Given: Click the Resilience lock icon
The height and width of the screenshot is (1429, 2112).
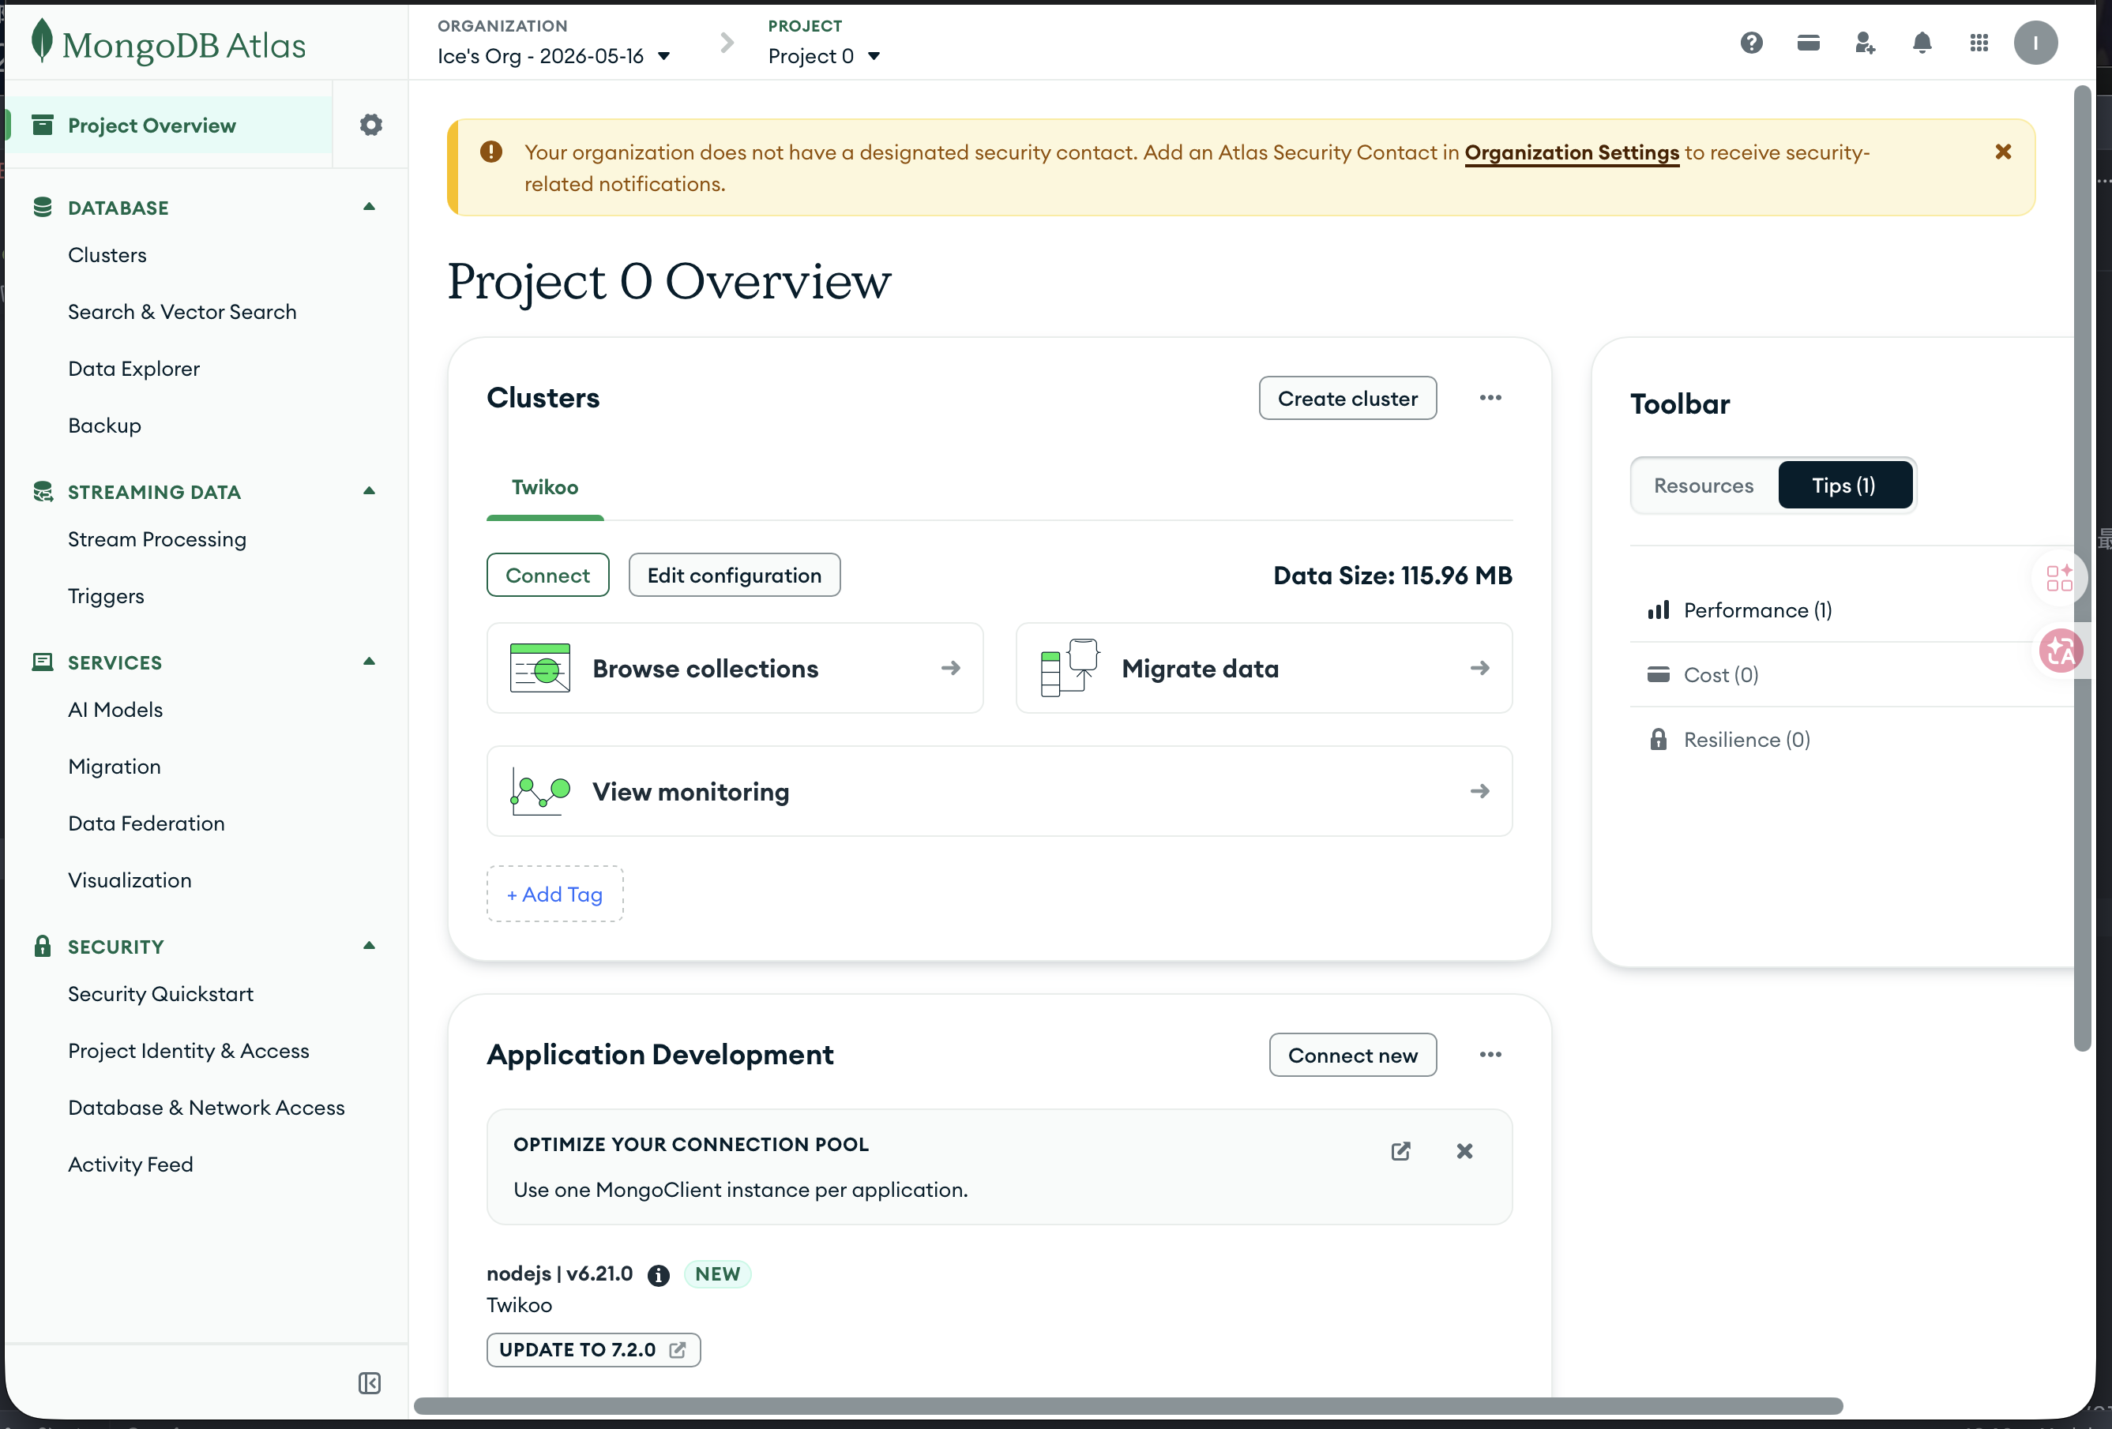Looking at the screenshot, I should (x=1659, y=740).
